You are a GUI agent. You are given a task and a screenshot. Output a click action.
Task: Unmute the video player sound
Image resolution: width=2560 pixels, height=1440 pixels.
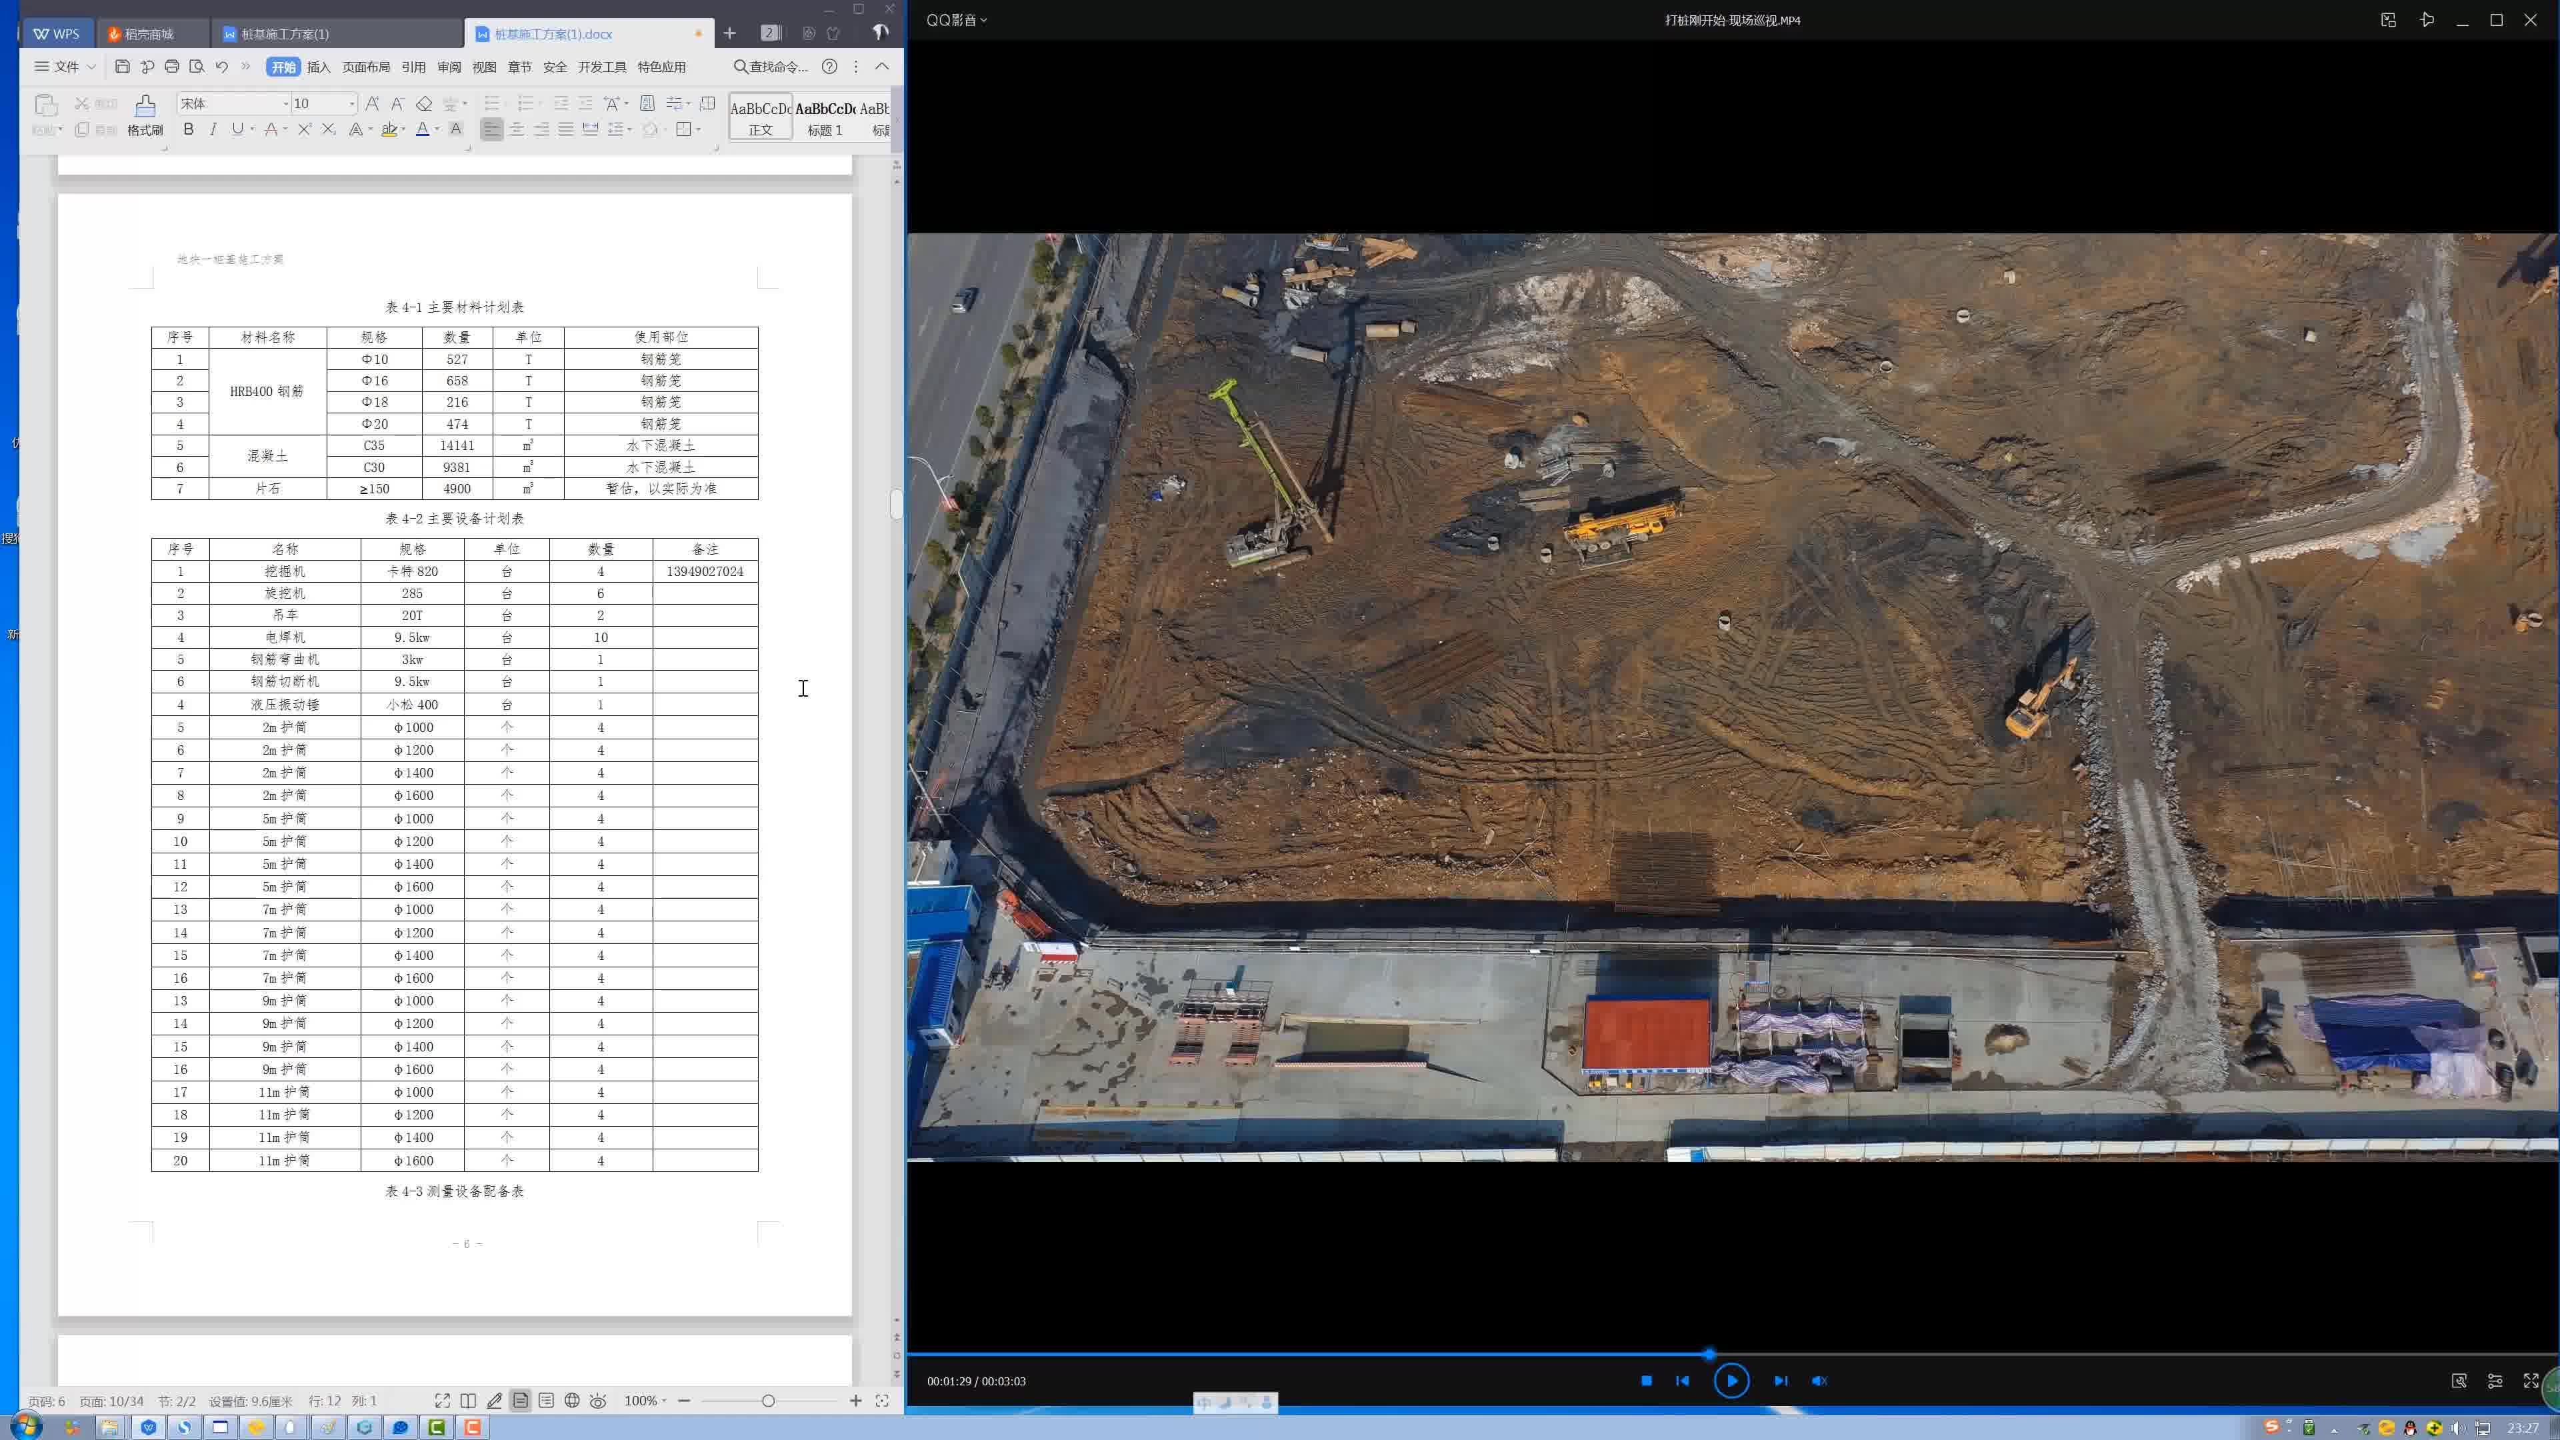pos(1819,1381)
